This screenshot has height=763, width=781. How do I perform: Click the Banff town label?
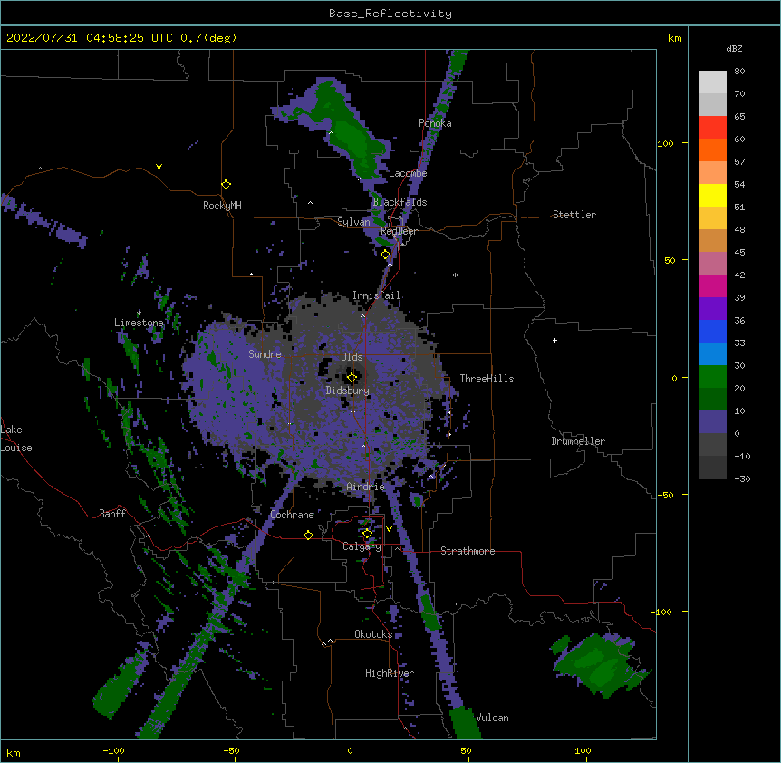(112, 514)
